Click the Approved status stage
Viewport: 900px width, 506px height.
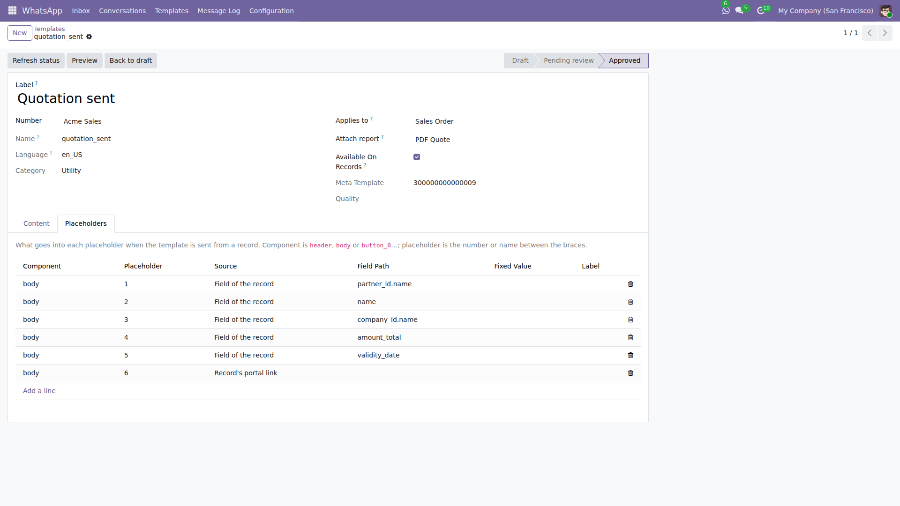click(x=624, y=60)
